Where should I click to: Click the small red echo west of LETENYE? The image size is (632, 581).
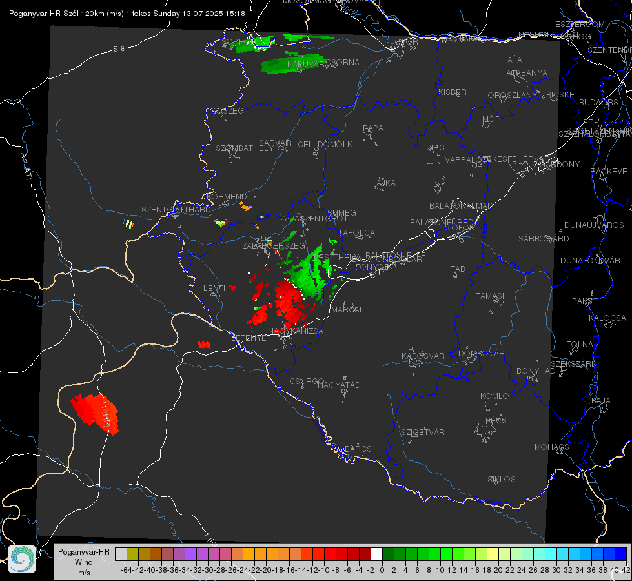pos(204,345)
